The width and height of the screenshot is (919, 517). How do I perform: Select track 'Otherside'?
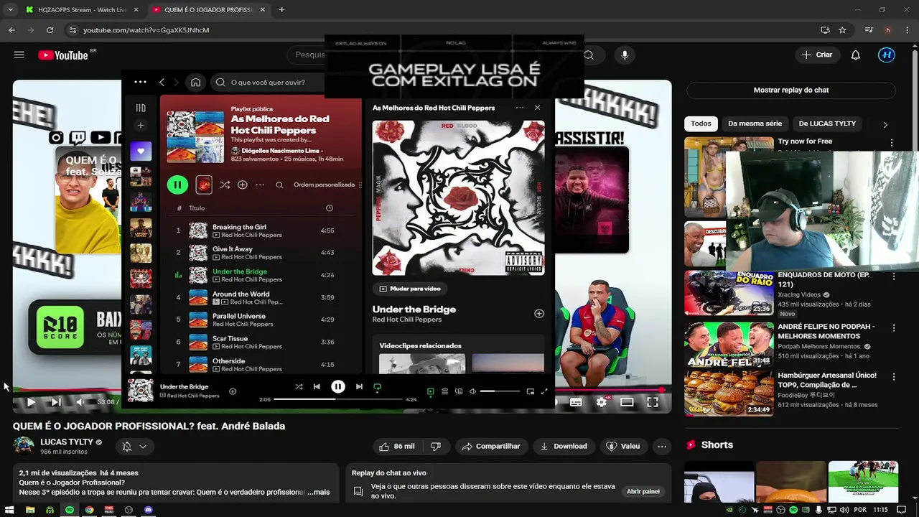click(x=228, y=361)
